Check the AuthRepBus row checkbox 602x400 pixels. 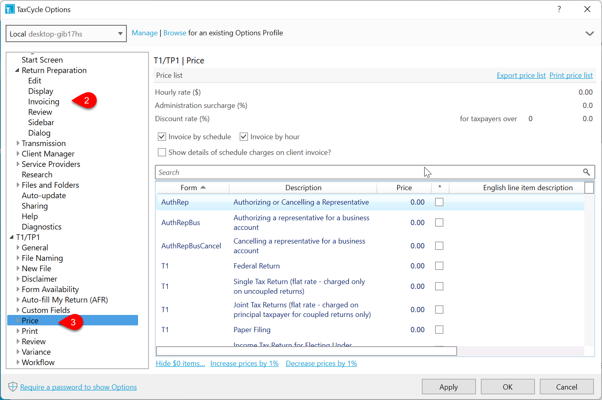coord(439,222)
